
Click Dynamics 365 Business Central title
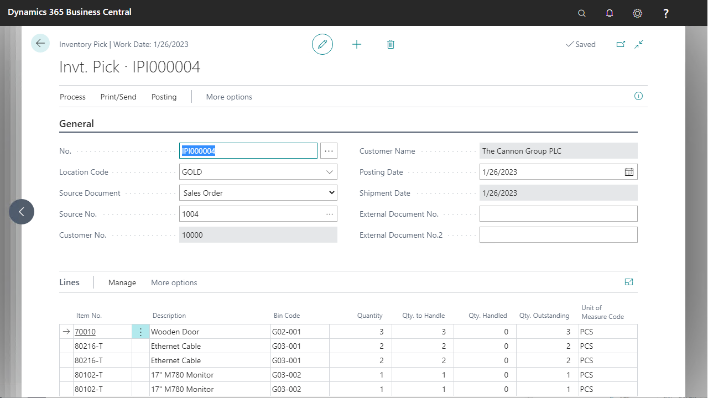point(70,12)
